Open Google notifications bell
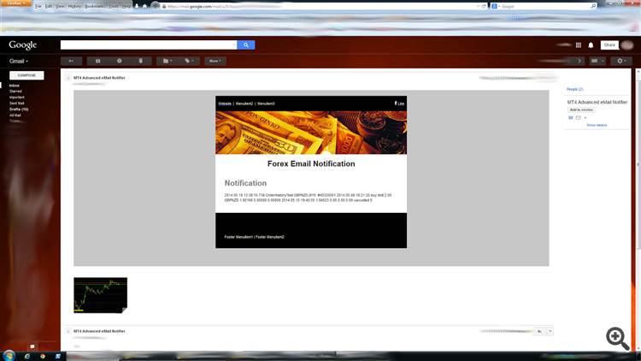The height and width of the screenshot is (361, 641). click(591, 45)
